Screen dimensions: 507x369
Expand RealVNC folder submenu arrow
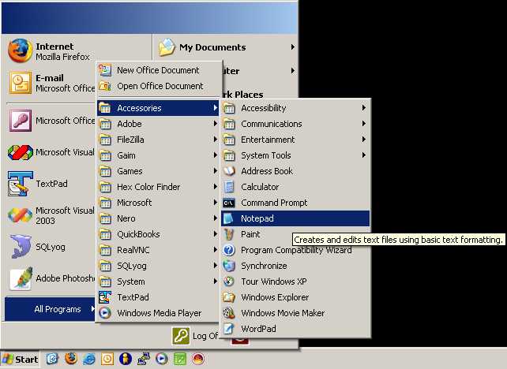pos(216,250)
